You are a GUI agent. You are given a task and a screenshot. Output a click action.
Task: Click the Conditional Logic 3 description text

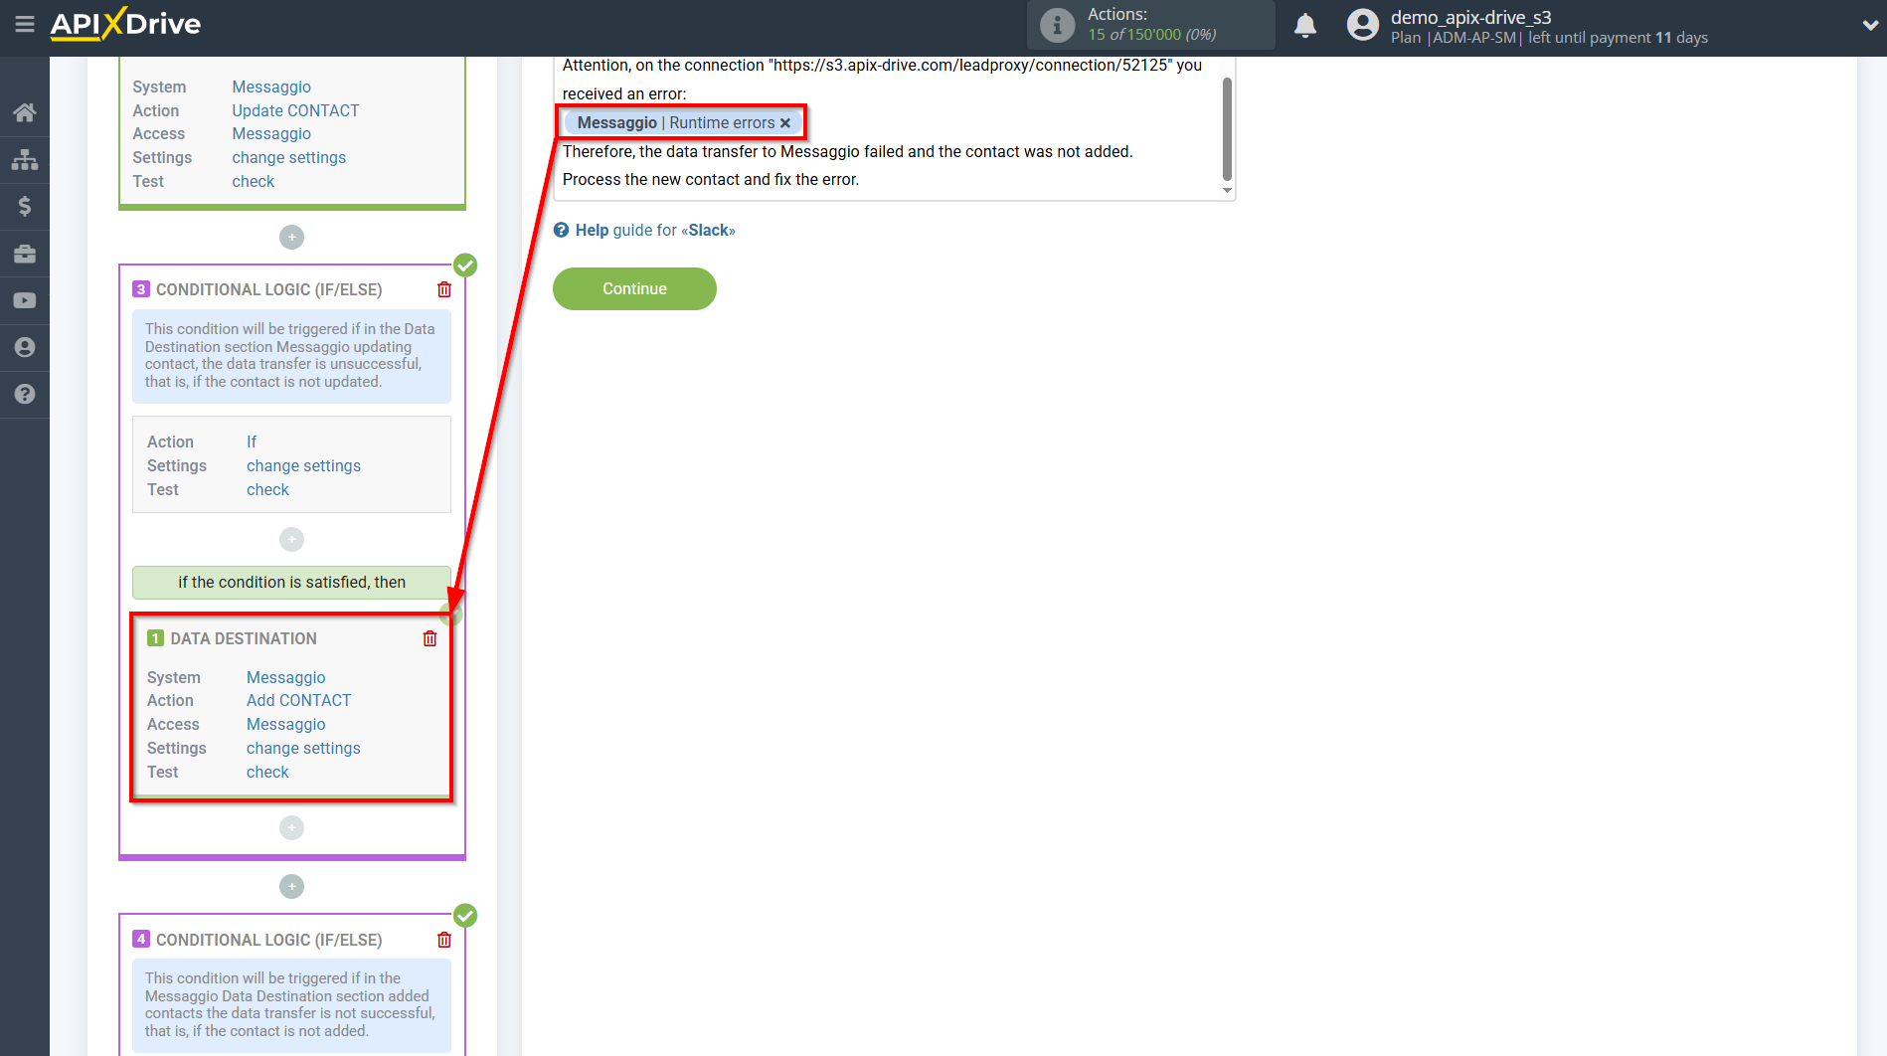(x=290, y=355)
